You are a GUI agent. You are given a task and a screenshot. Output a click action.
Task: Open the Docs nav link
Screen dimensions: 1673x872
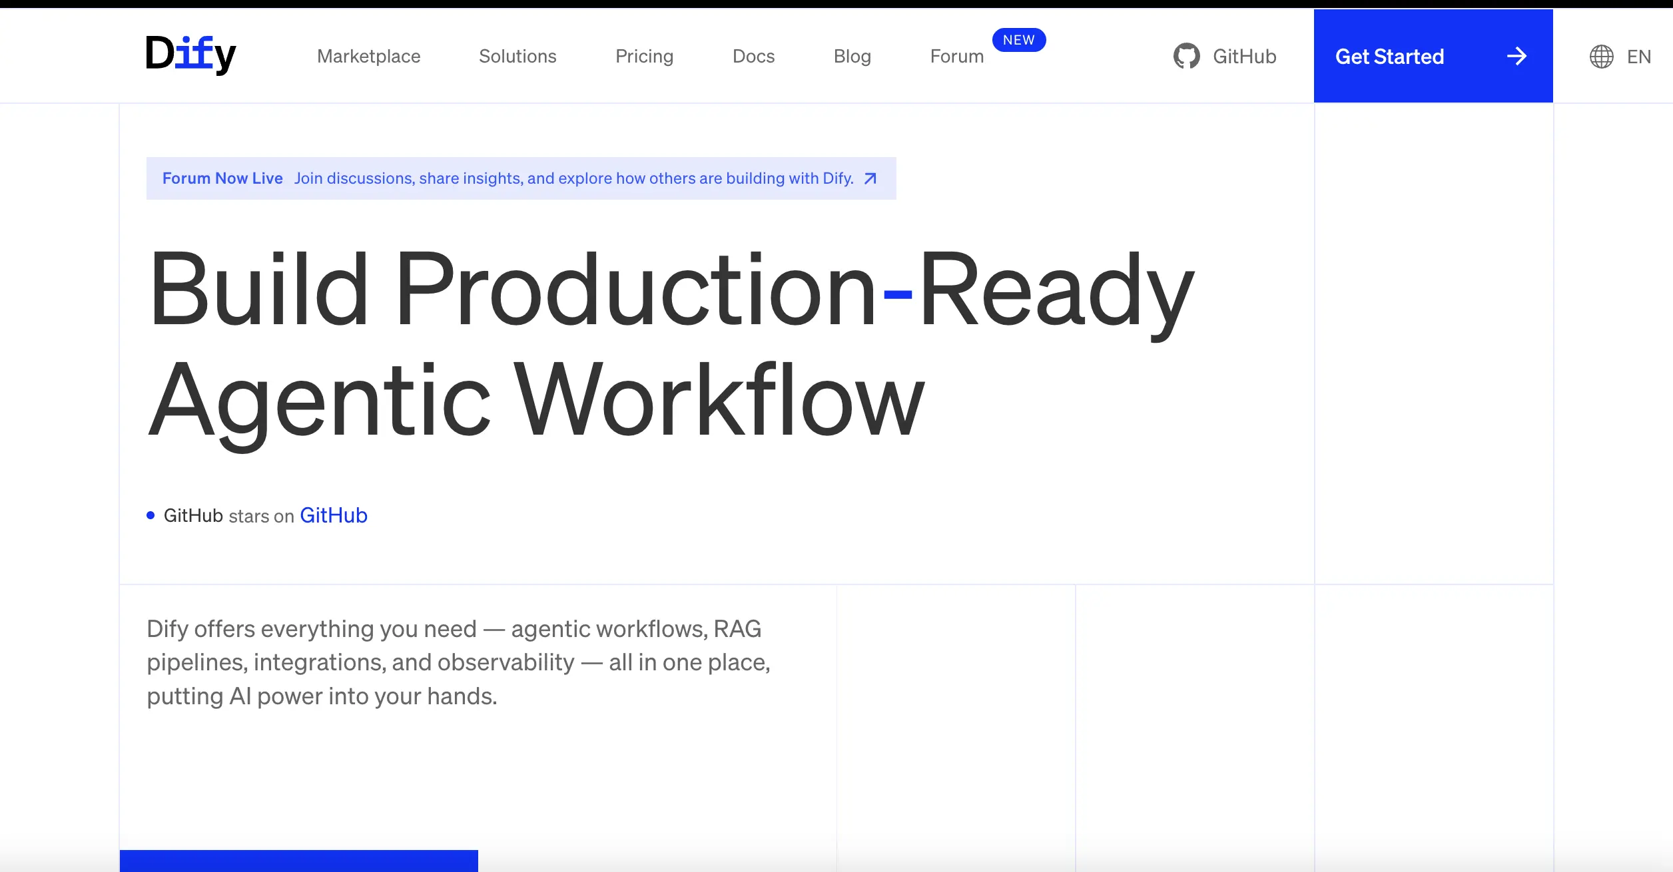coord(753,57)
